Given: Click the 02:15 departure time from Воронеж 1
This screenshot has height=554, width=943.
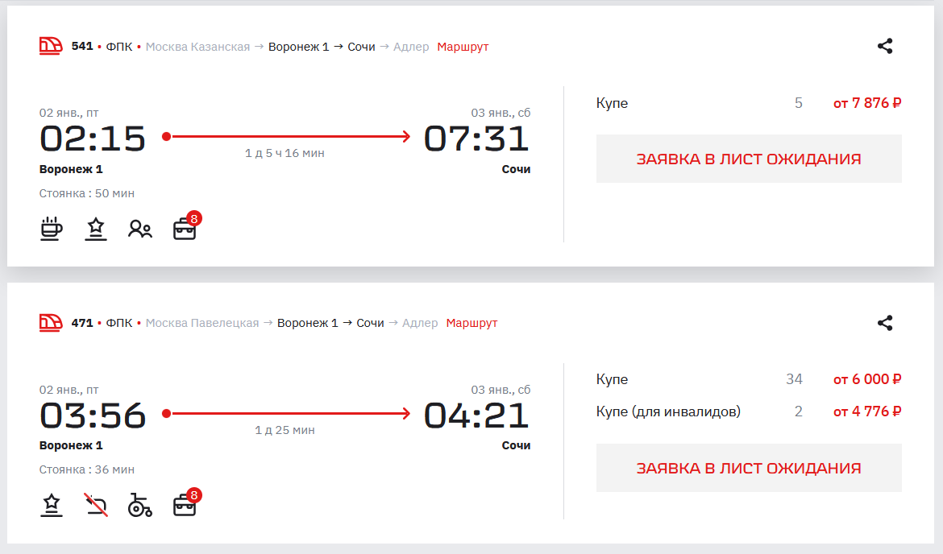Looking at the screenshot, I should pos(93,138).
